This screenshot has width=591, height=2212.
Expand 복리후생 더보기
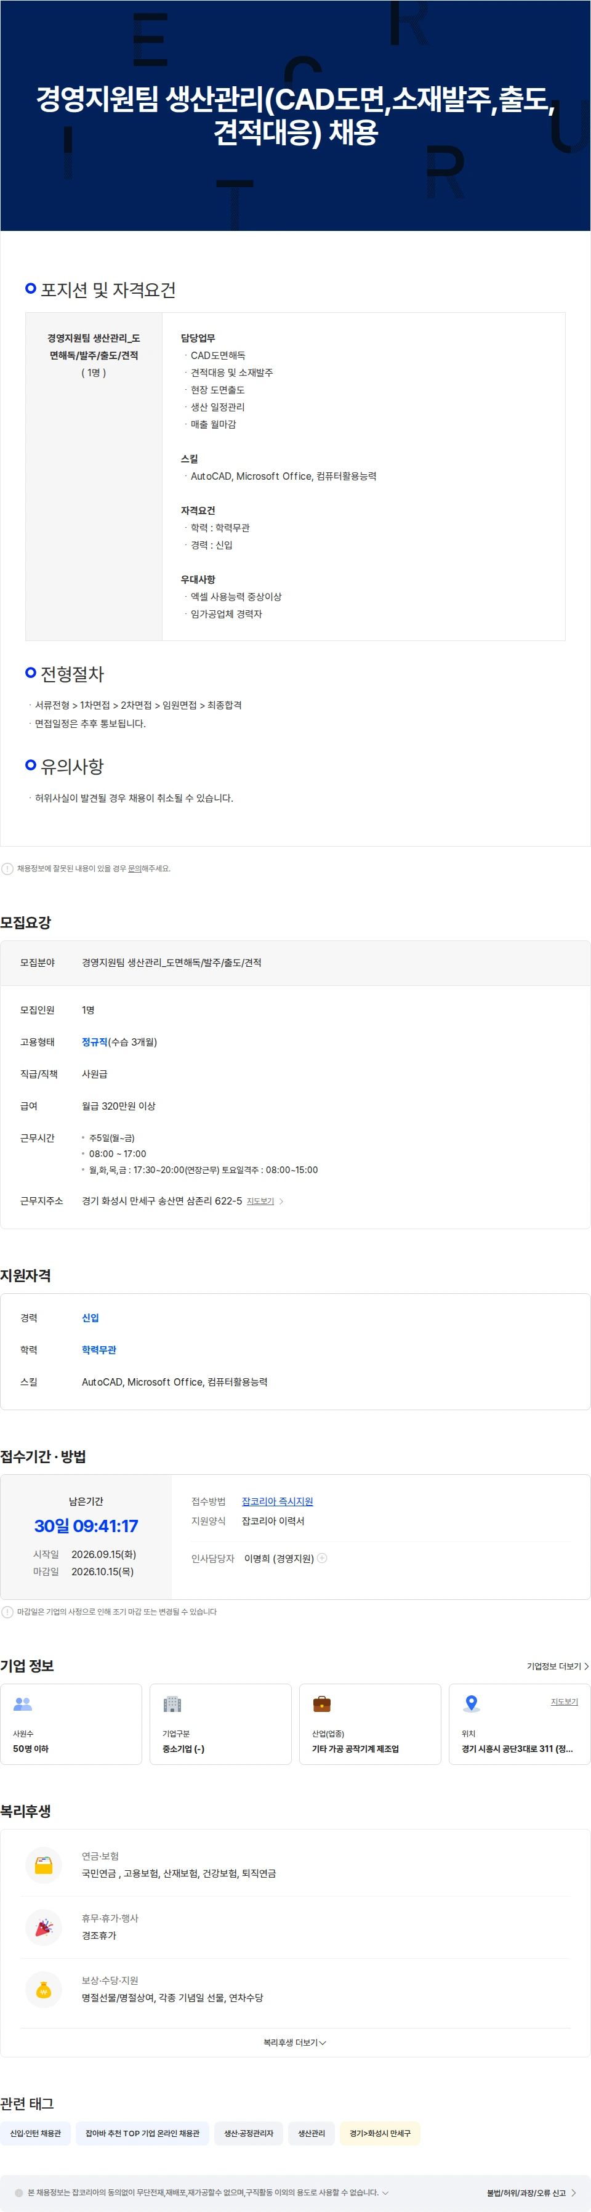click(295, 2042)
